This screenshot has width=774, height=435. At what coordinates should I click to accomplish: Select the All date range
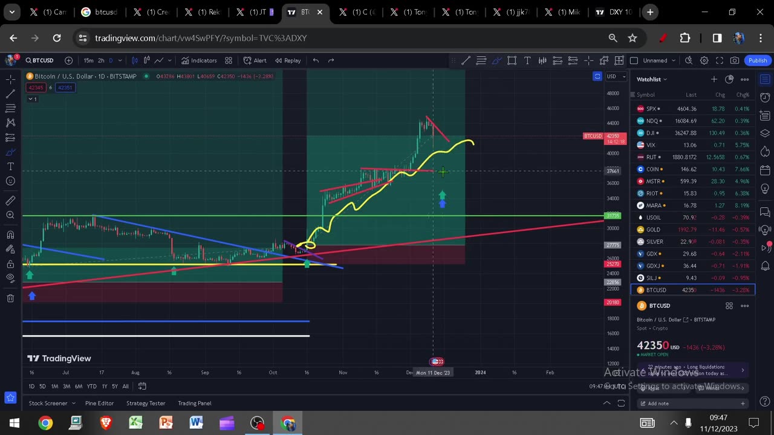coord(125,387)
